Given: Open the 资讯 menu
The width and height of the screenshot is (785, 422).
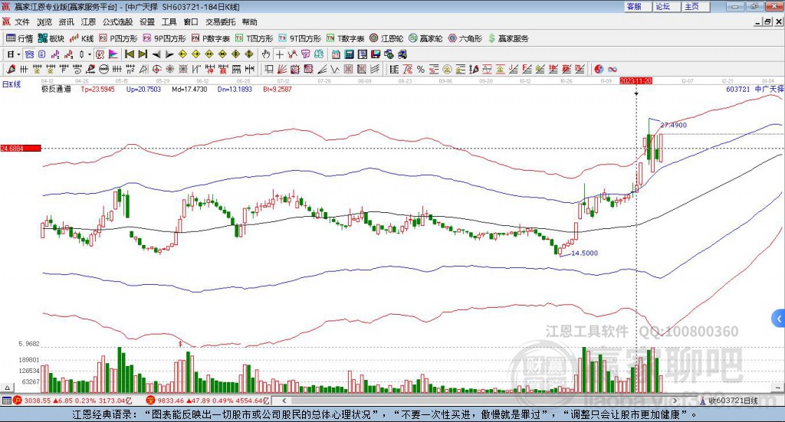Looking at the screenshot, I should click(x=66, y=22).
